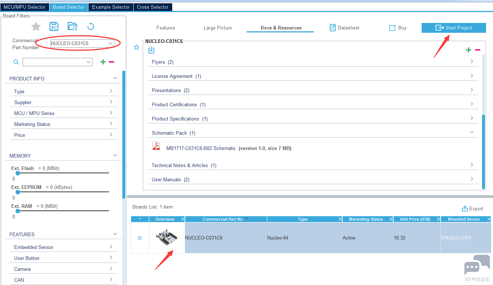
Task: Click the documents list vertical scrollbar
Action: coord(484,151)
